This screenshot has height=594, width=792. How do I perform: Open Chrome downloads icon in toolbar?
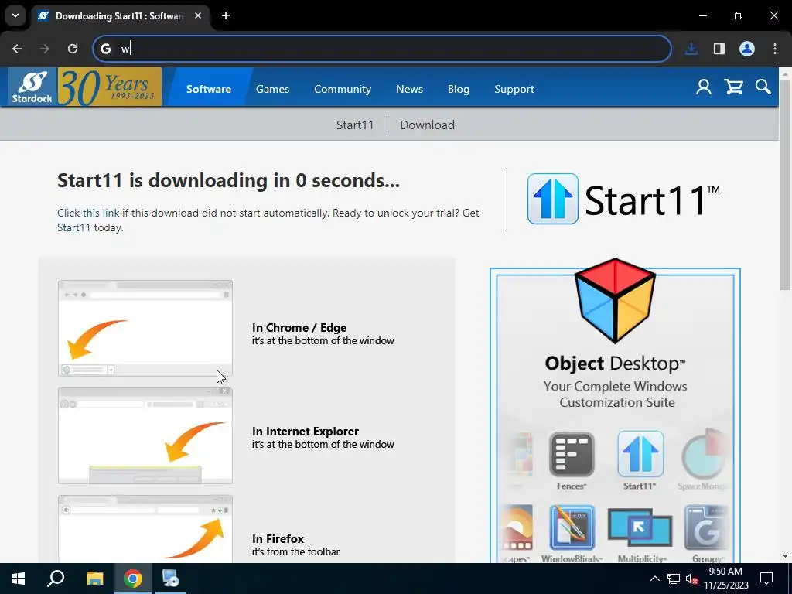(x=691, y=49)
